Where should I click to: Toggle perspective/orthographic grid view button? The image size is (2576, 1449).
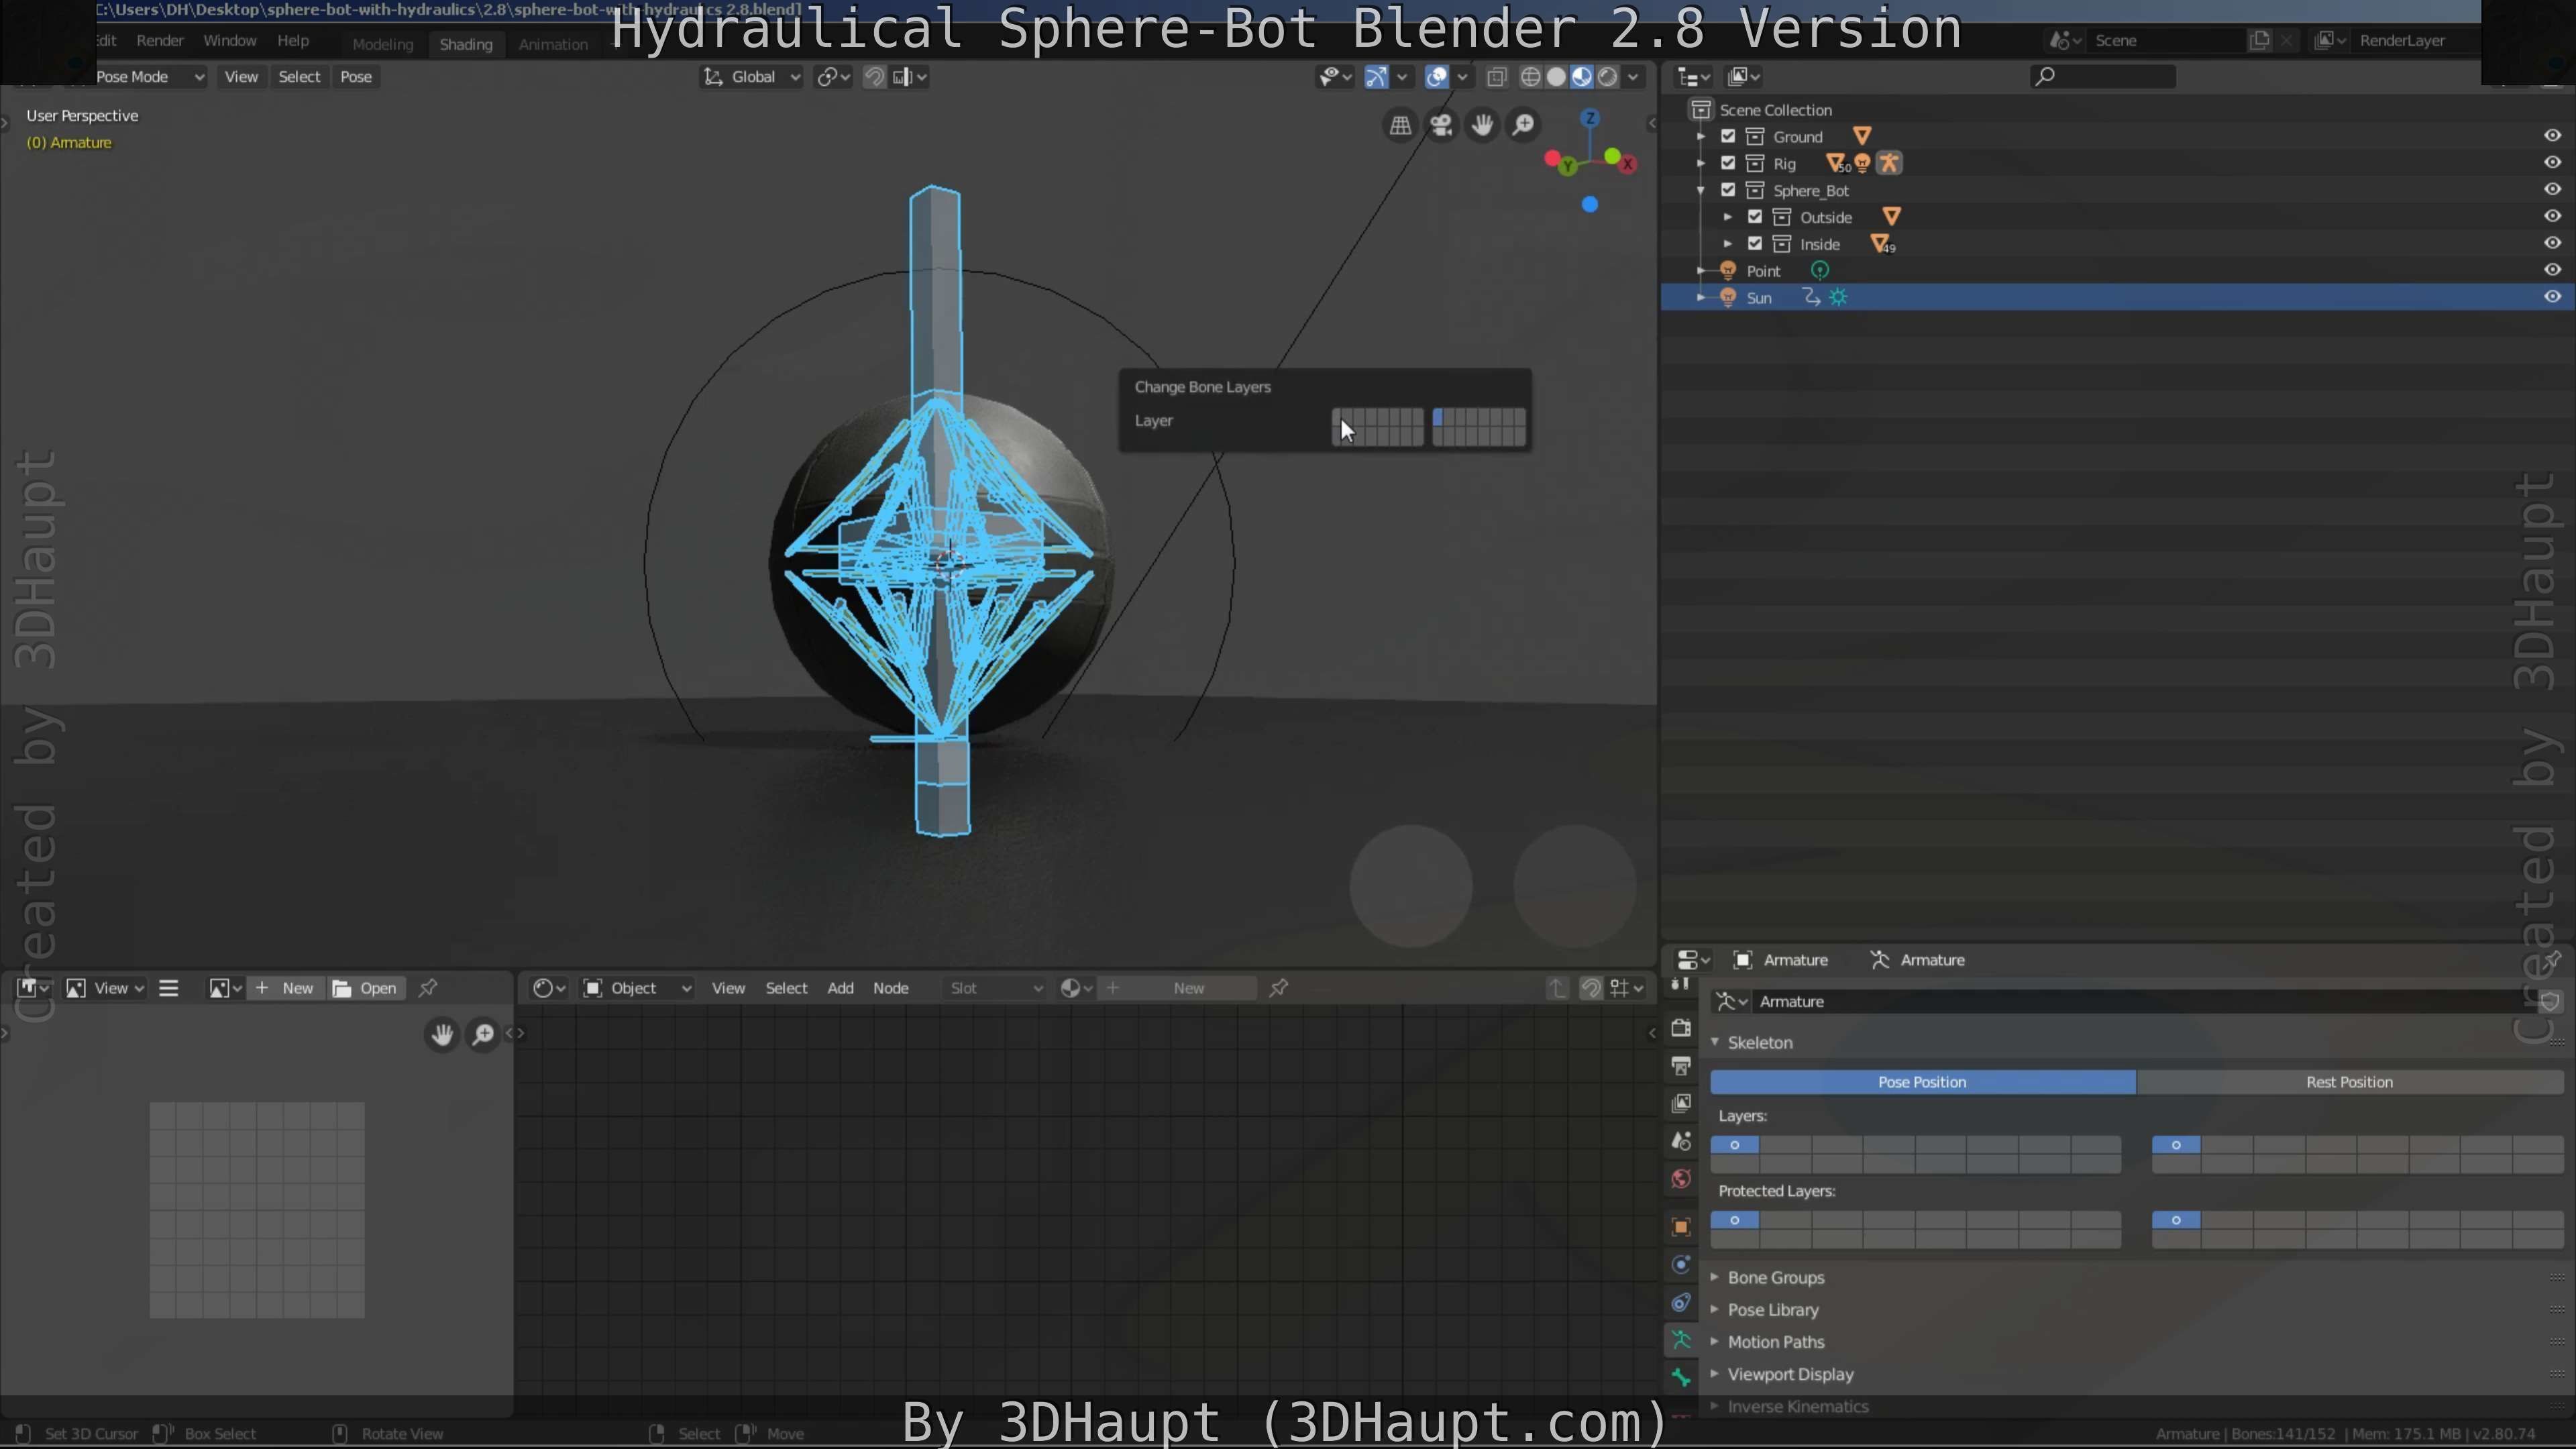(1400, 125)
